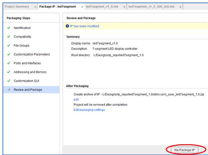The height and width of the screenshot is (155, 208).
Task: Open Customization Parameters step
Action: 32,54
